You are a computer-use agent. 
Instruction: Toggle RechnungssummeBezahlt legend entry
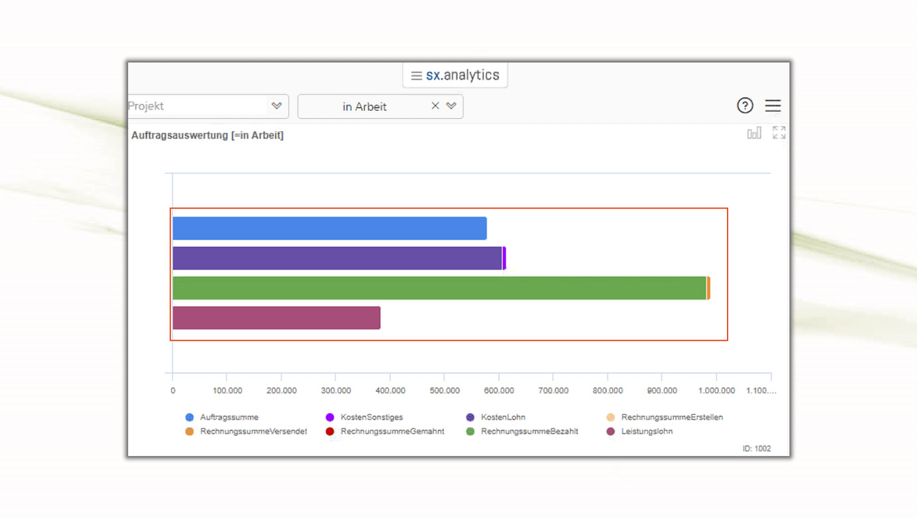pyautogui.click(x=529, y=431)
